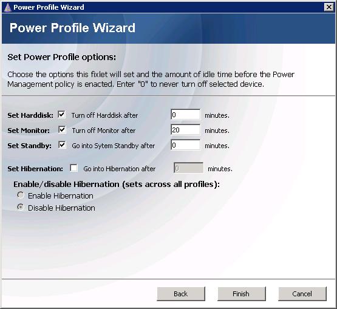Click the Hibernation minutes input field

tap(188, 168)
